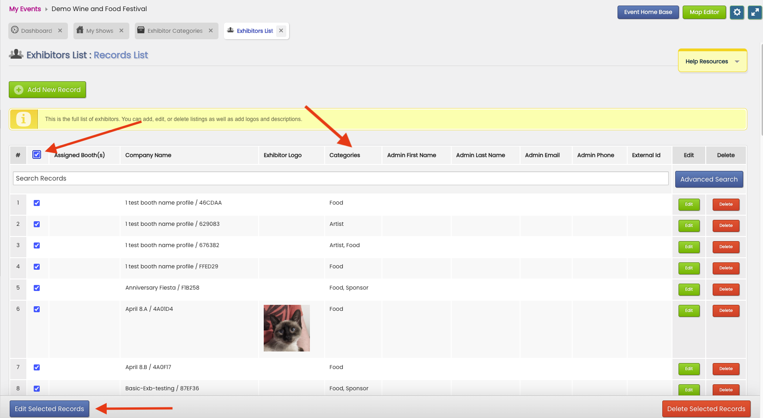The height and width of the screenshot is (418, 763).
Task: Click the plus icon on Add New Record
Action: tap(19, 90)
